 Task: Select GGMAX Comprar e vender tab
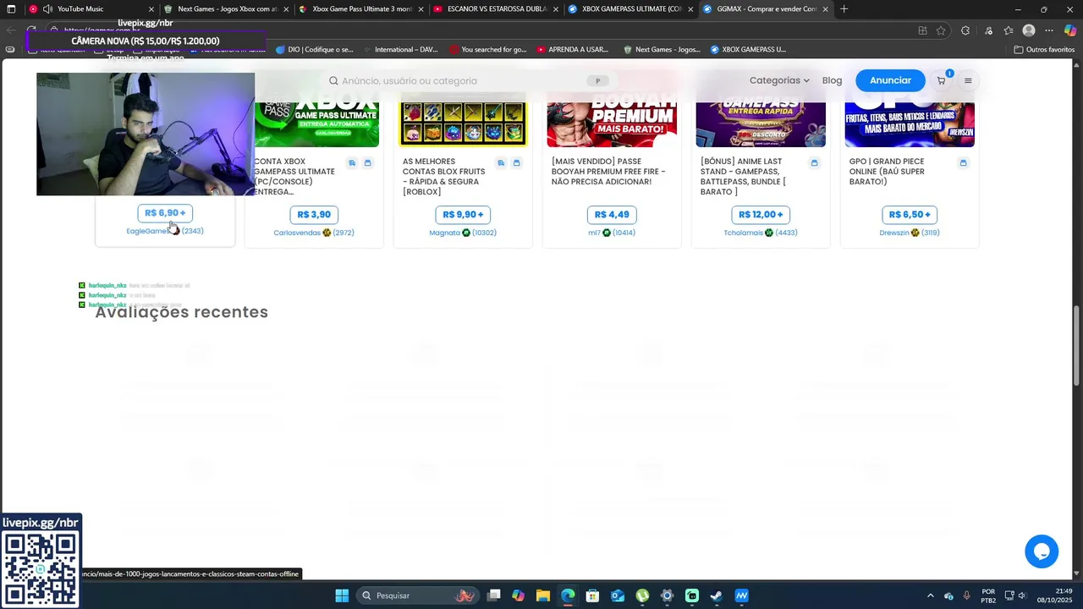pyautogui.click(x=766, y=9)
